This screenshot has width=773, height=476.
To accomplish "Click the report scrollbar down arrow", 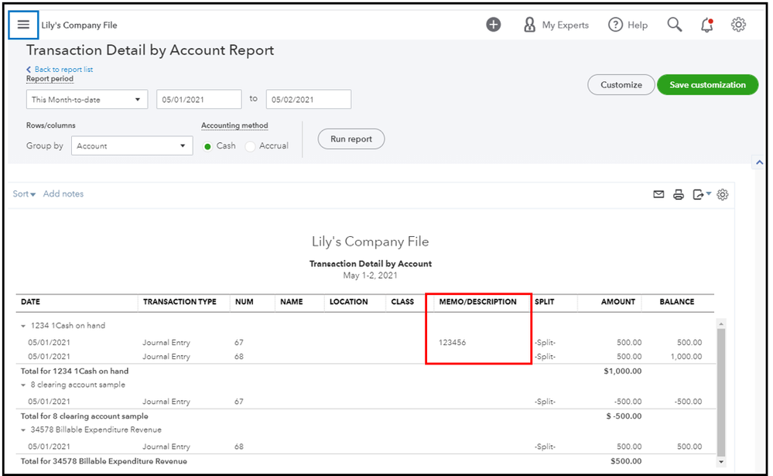I will pyautogui.click(x=721, y=462).
